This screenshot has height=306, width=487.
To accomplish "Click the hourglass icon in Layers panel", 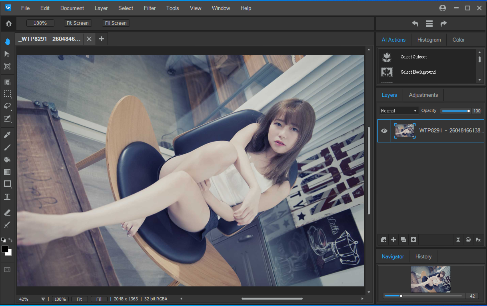I will click(458, 240).
